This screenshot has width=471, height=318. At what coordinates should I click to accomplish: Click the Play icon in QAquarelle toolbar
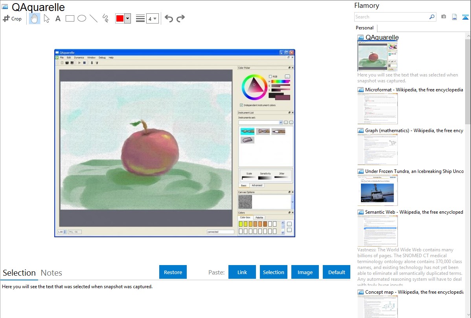pos(79,63)
